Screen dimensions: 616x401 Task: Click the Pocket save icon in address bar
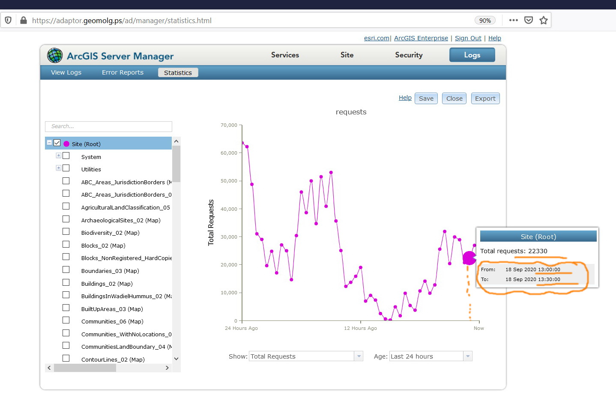529,20
